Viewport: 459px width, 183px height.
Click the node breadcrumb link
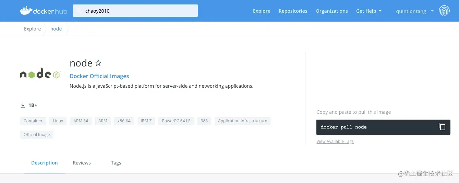(x=56, y=29)
